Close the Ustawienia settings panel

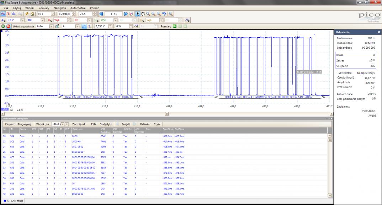click(x=379, y=32)
